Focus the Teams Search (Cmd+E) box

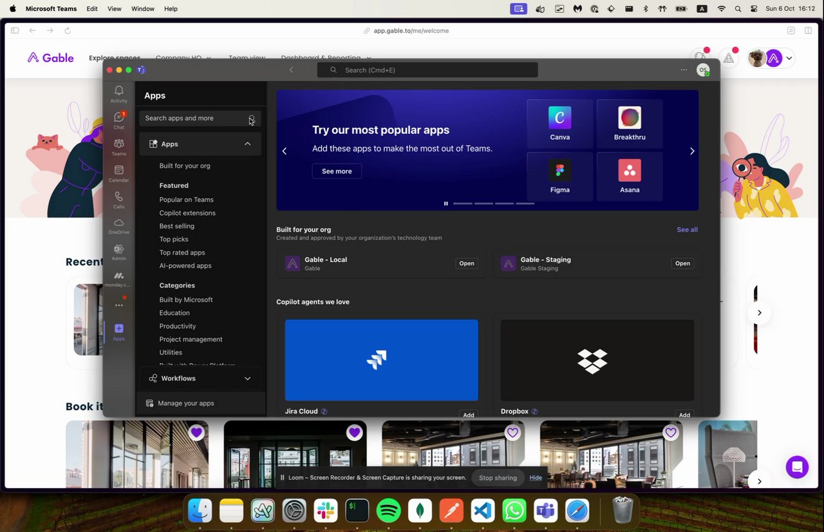427,70
